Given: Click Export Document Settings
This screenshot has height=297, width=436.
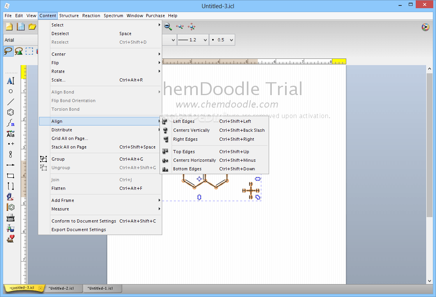Looking at the screenshot, I should point(100,230).
